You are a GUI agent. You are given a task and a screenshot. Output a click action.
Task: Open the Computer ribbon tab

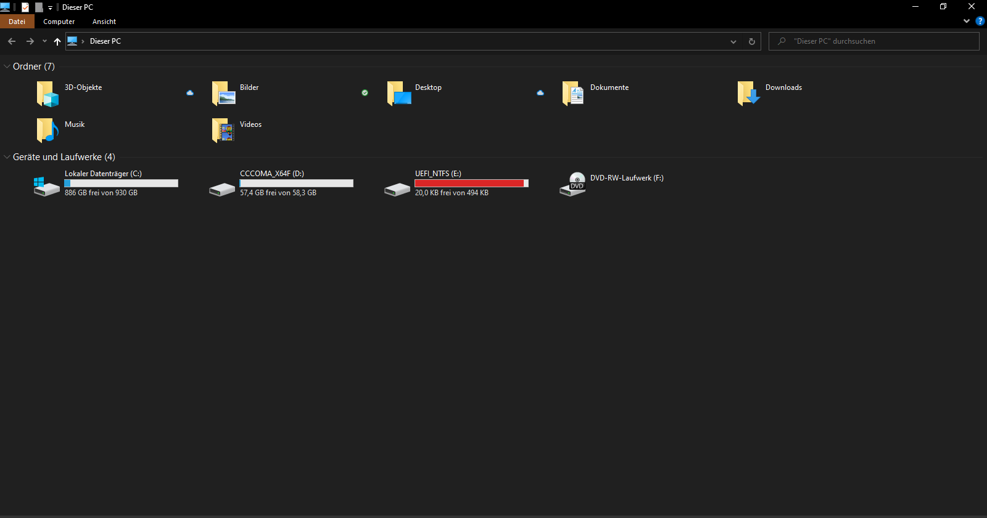[x=59, y=22]
